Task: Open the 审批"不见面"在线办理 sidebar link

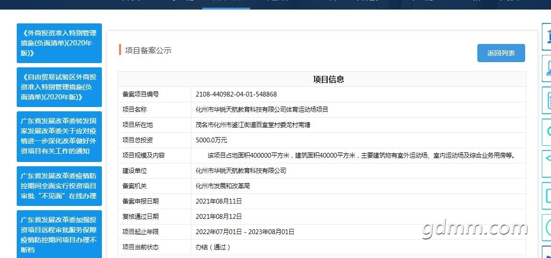Action: (x=59, y=186)
